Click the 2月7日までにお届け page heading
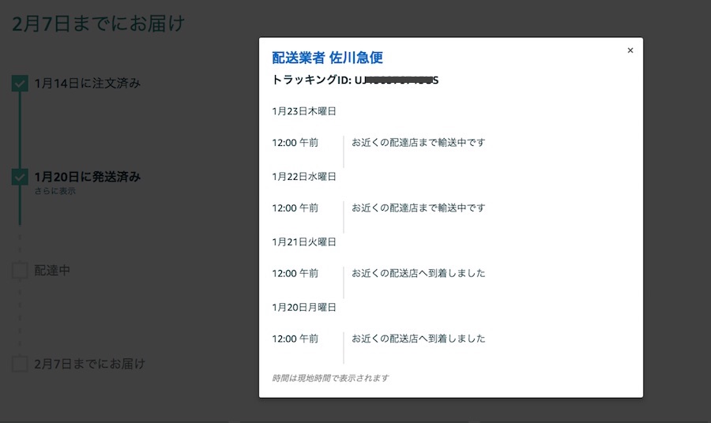 pyautogui.click(x=99, y=24)
